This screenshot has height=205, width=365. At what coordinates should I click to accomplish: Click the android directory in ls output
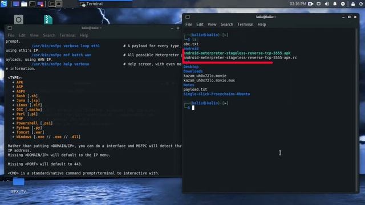tap(191, 48)
